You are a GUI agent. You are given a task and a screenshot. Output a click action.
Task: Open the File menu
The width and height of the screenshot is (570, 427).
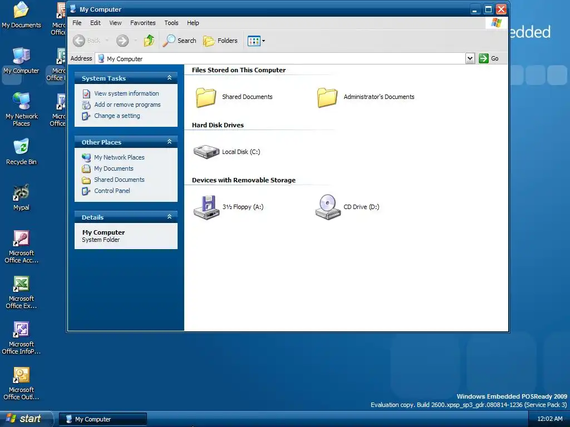coord(77,23)
